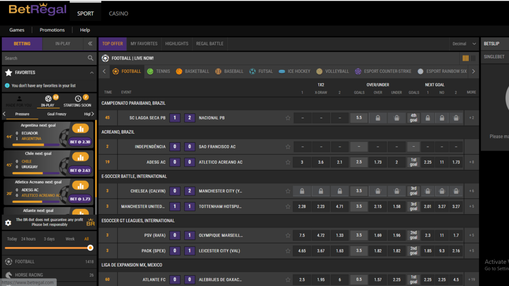Switch to column layout view icon

point(465,58)
